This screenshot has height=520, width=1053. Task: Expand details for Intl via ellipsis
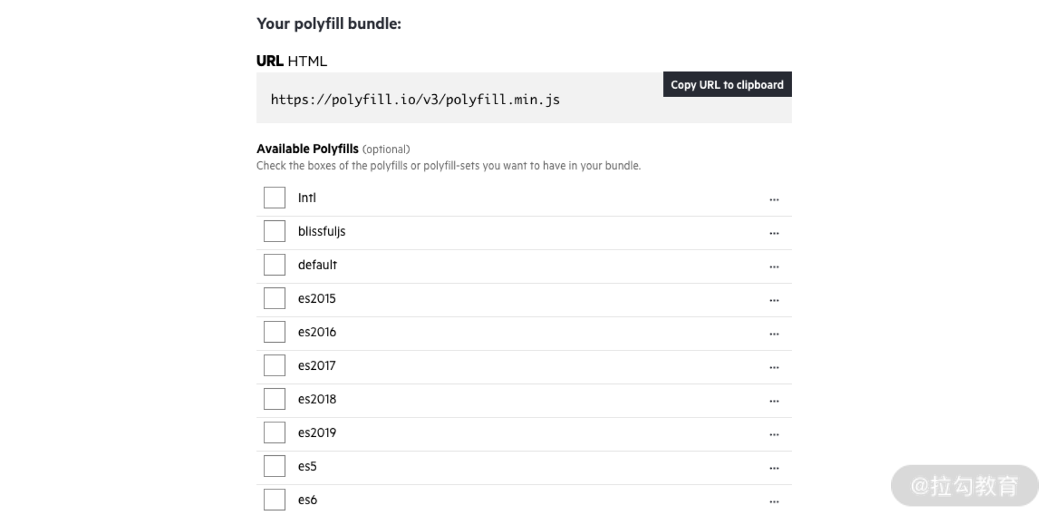[774, 200]
